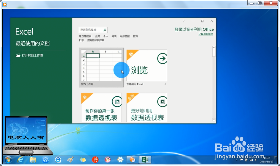280x166 pixels.
Task: Click the yellow sticky notes taskbar icon
Action: coord(83,159)
